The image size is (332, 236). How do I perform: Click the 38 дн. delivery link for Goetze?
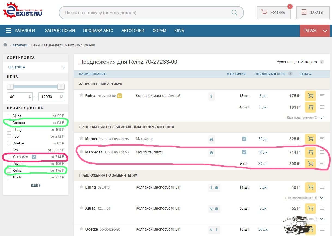click(264, 229)
